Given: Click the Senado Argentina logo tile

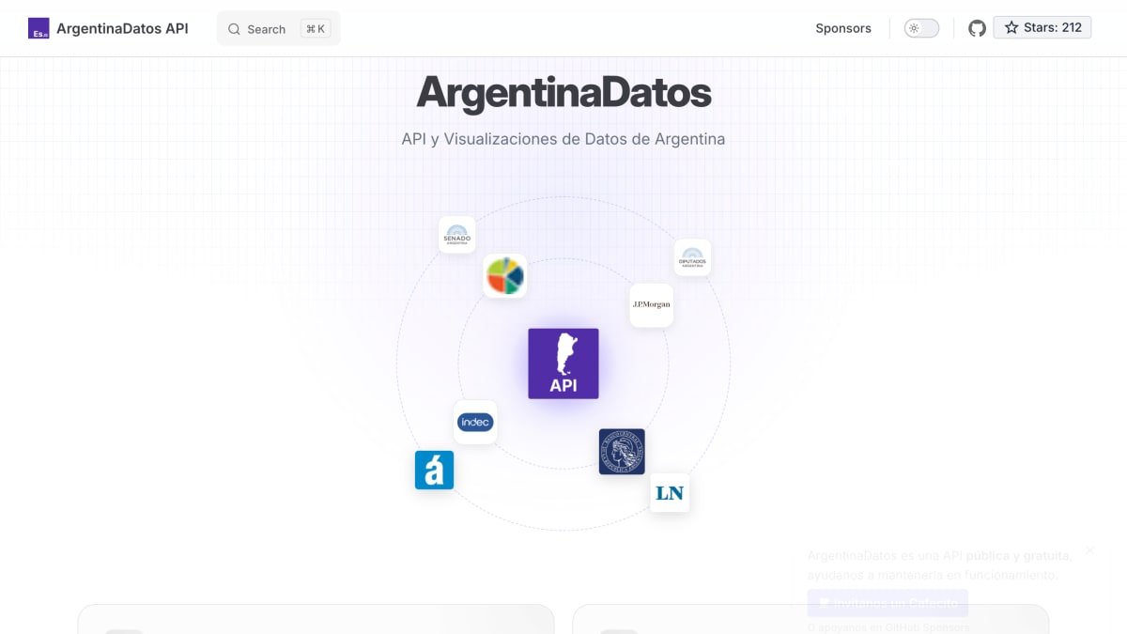Looking at the screenshot, I should pos(457,235).
